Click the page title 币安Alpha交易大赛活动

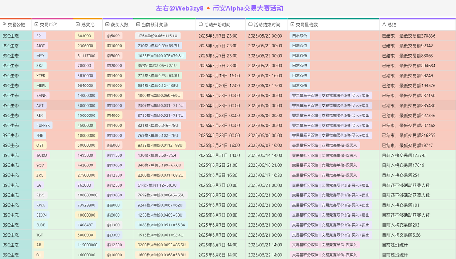coord(248,8)
